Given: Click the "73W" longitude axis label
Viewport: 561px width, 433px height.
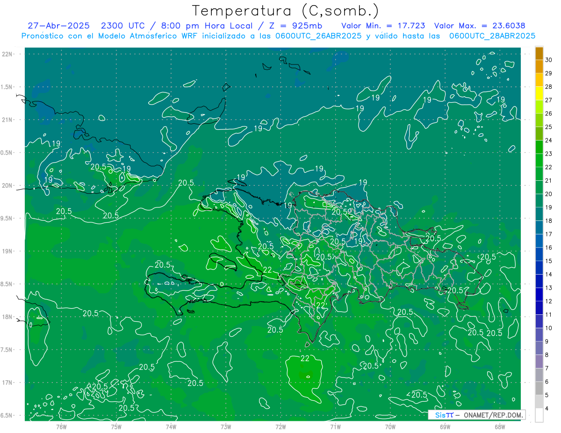Looking at the screenshot, I should click(x=226, y=426).
